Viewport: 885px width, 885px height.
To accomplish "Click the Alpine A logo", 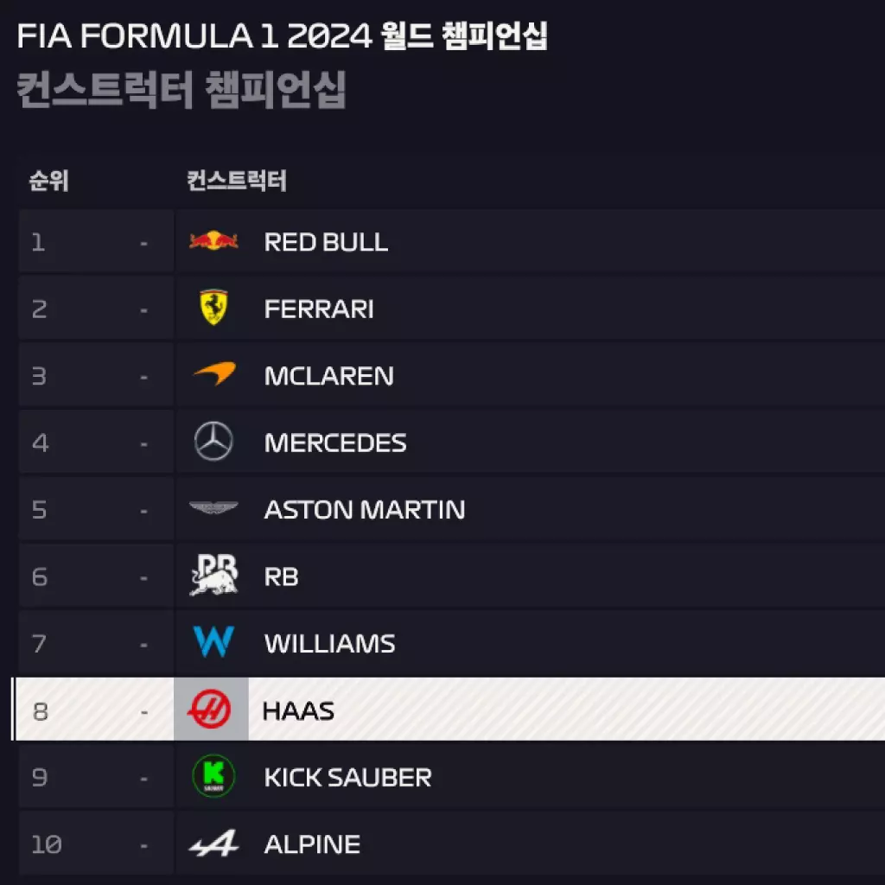I will point(213,844).
